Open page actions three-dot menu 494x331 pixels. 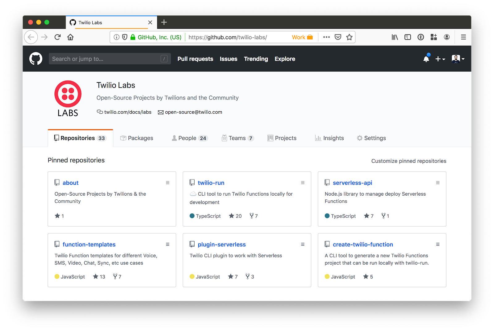tap(326, 37)
